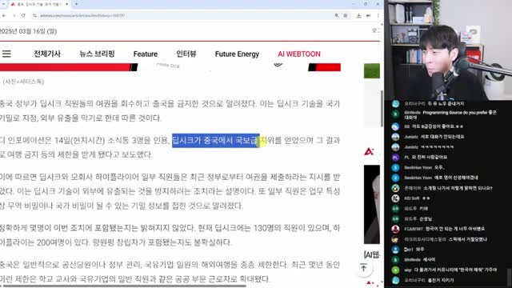Open the 뉴스 브리핑 menu item
This screenshot has width=512, height=288.
(x=97, y=54)
